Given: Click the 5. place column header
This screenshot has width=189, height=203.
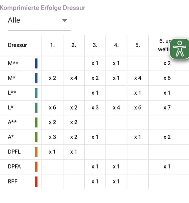Looking at the screenshot, I should (138, 45).
